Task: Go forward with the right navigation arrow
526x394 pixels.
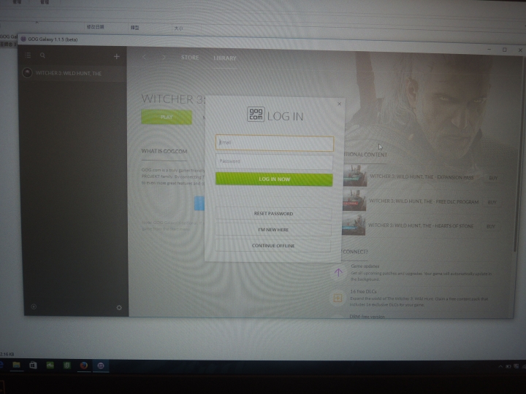Action: [x=164, y=58]
